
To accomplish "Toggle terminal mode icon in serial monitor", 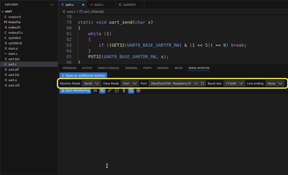I will point(117,91).
